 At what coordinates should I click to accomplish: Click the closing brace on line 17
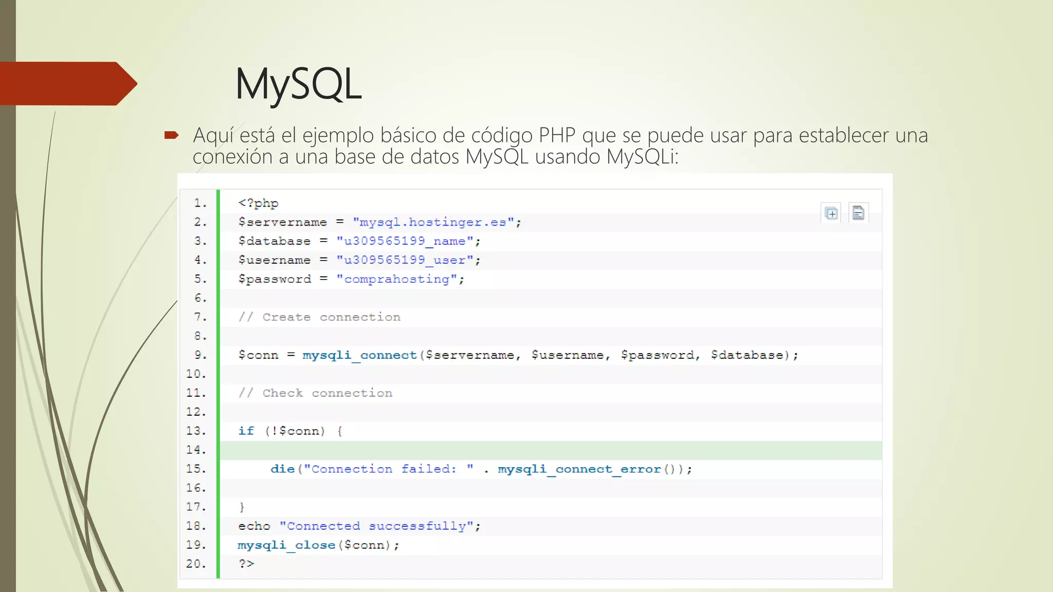click(242, 507)
